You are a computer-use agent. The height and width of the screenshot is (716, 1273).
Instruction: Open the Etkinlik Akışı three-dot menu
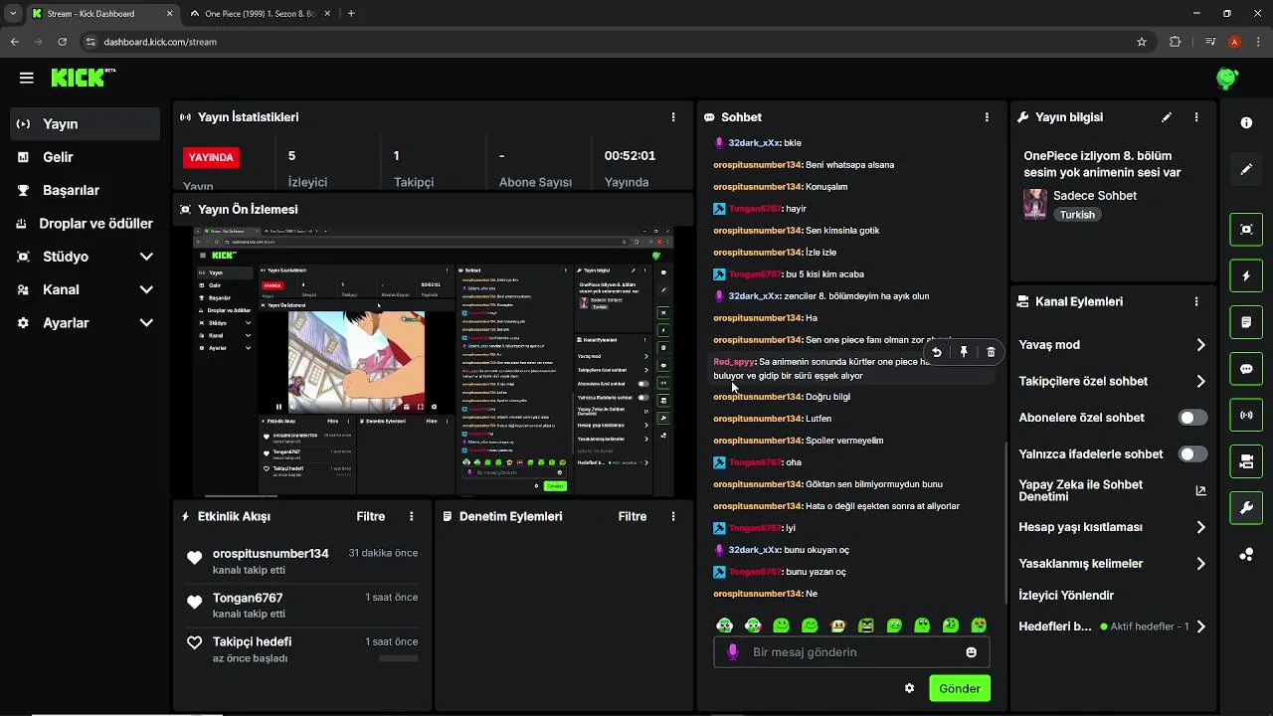click(411, 516)
